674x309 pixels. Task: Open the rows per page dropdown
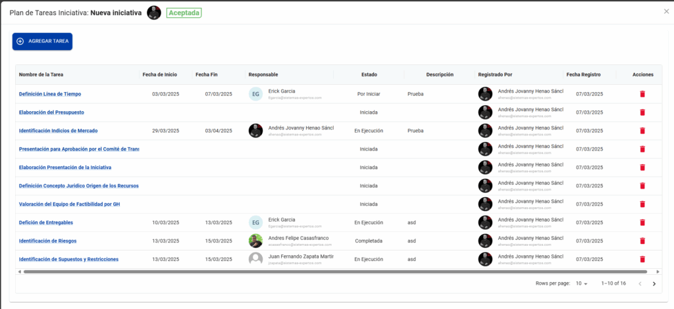click(x=582, y=284)
